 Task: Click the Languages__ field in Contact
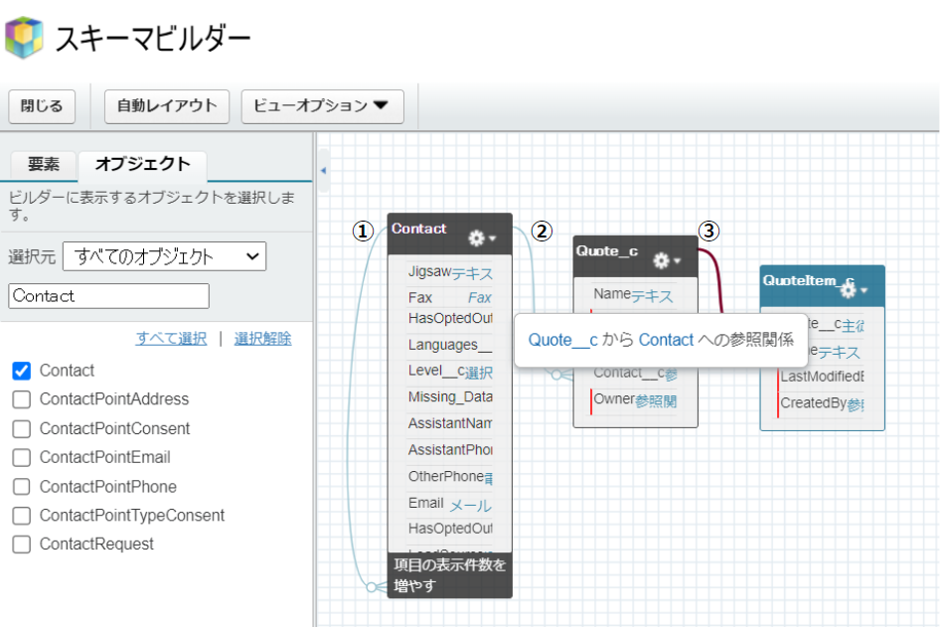pos(450,345)
